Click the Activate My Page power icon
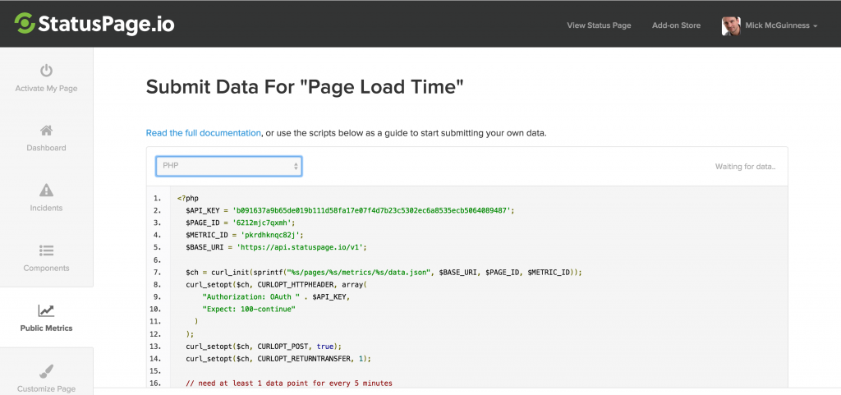This screenshot has height=395, width=841. point(46,70)
